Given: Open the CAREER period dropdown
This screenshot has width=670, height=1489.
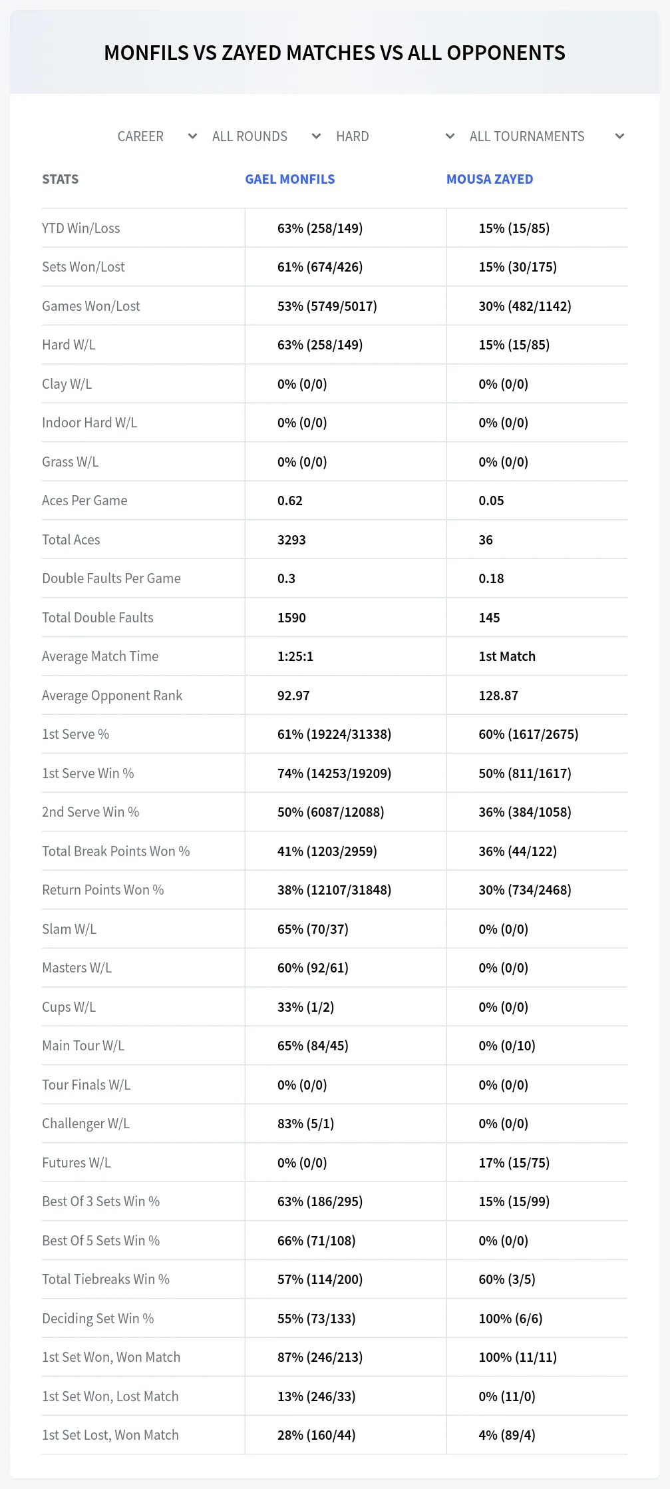Looking at the screenshot, I should click(157, 136).
